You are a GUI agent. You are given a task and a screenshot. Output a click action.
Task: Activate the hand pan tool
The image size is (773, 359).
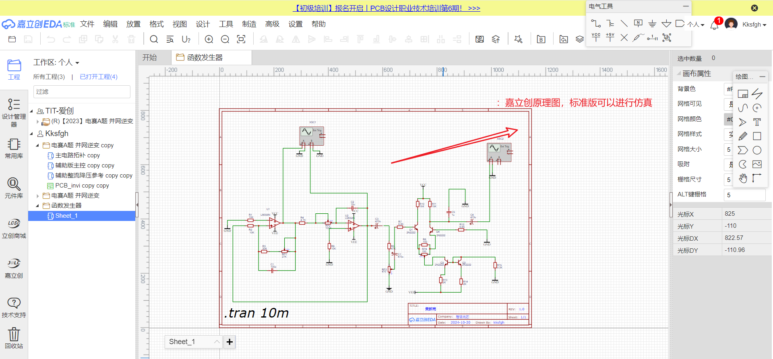tap(743, 178)
